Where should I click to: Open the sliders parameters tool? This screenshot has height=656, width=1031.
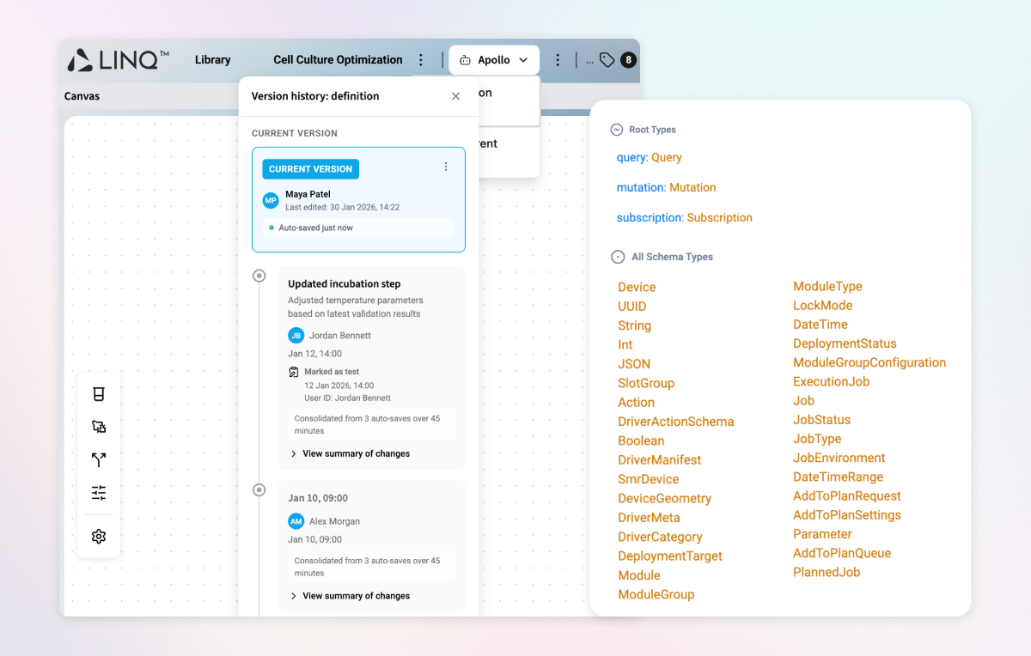99,493
